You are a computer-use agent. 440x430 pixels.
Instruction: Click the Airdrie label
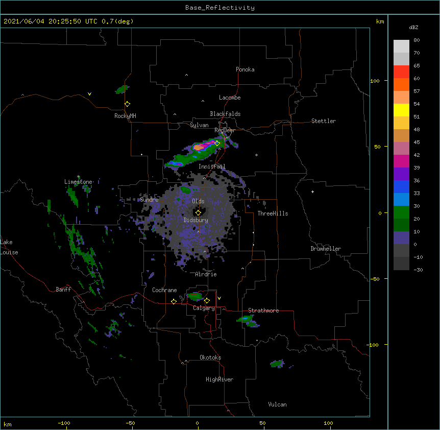[206, 274]
